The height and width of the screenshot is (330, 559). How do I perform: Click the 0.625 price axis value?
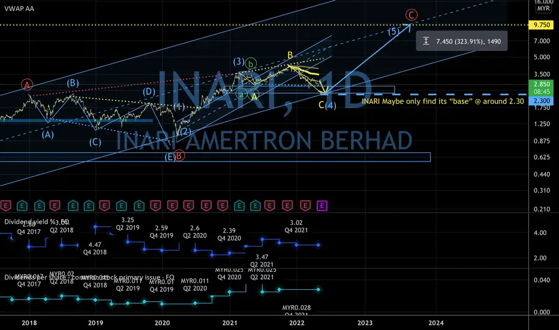[542, 157]
